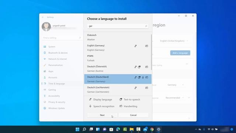Click display language icon on English (Germany) row
The width and height of the screenshot is (236, 133).
pos(135,46)
